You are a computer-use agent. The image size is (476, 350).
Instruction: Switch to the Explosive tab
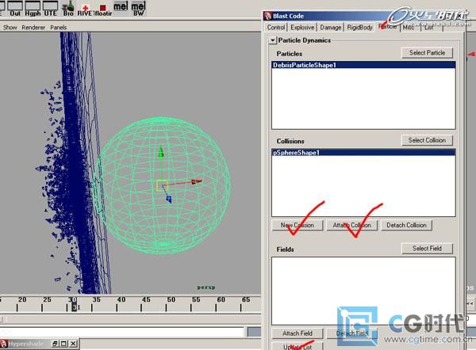pyautogui.click(x=302, y=28)
